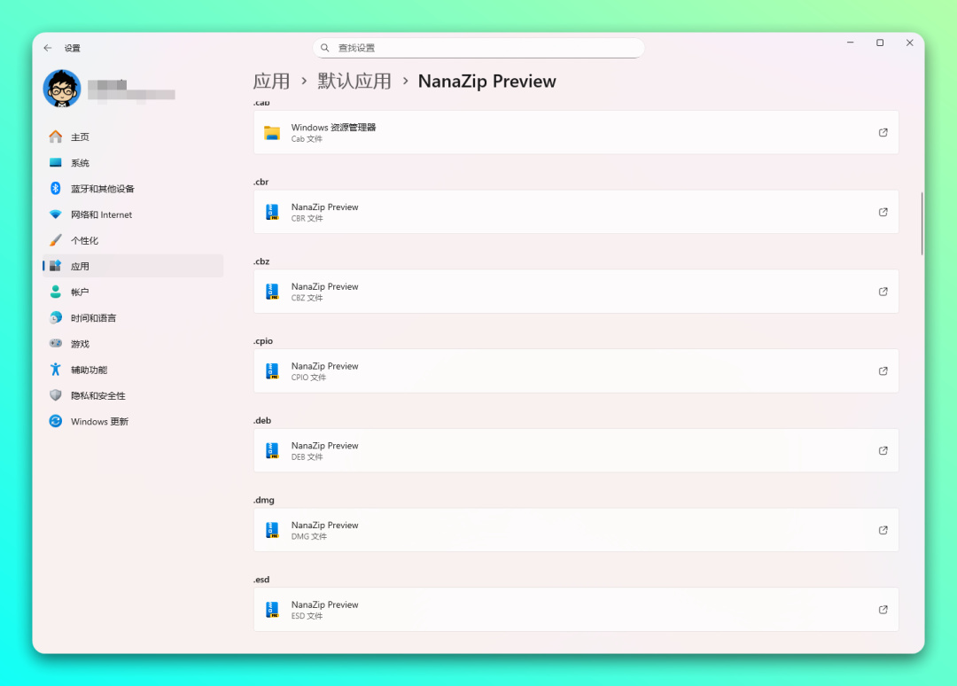Click the .cpio extension label
This screenshot has height=686, width=957.
point(263,341)
